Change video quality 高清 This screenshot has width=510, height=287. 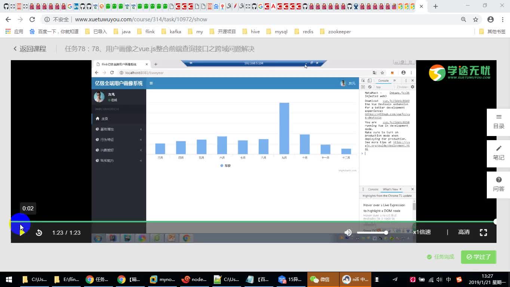[464, 232]
